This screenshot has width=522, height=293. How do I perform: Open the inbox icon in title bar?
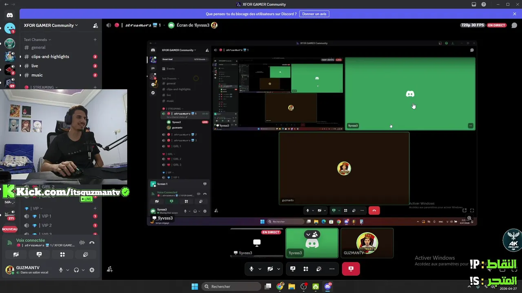tap(474, 4)
